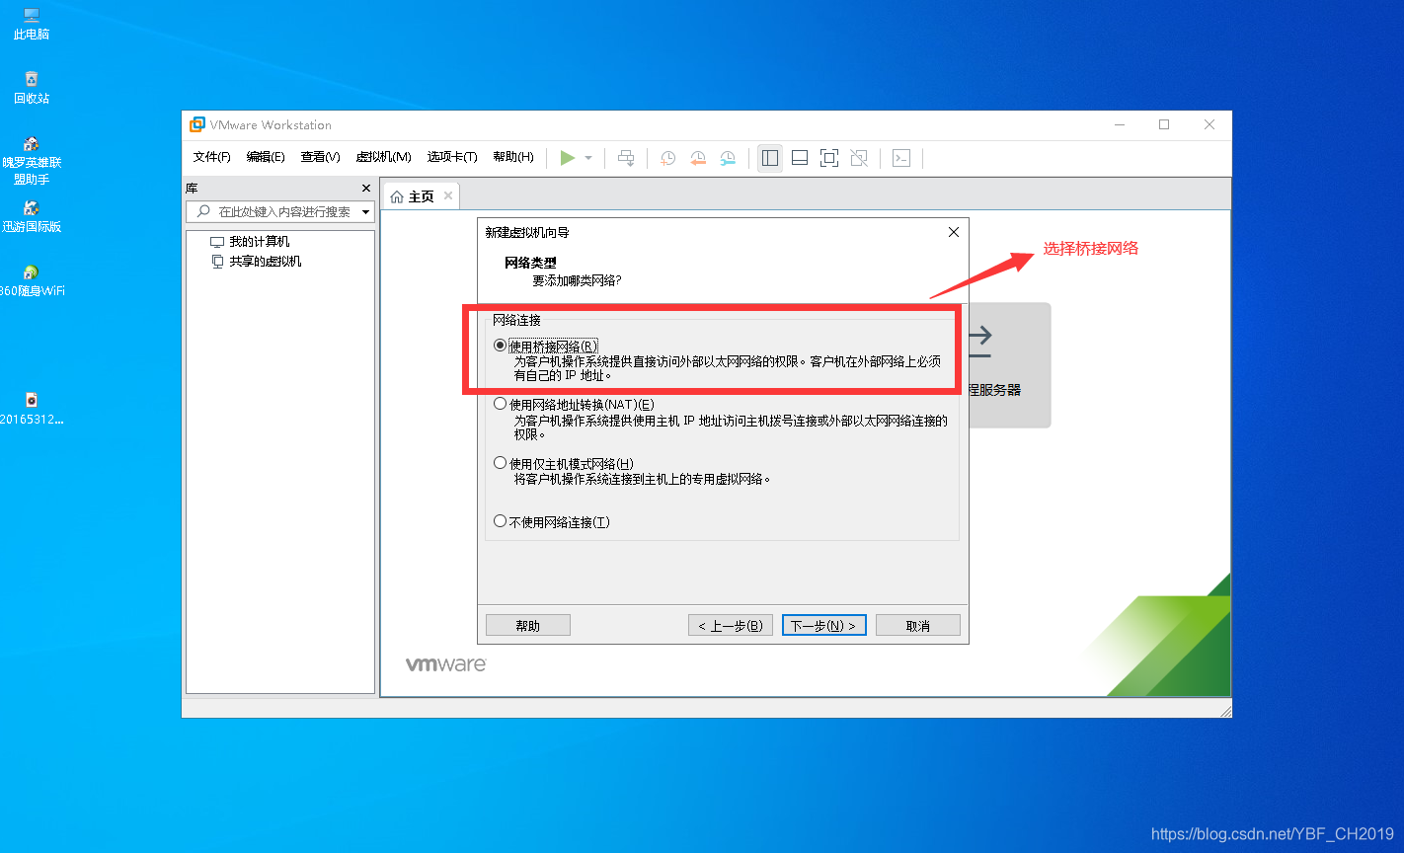
Task: Click the 2016531 desktop file icon
Action: 32,409
